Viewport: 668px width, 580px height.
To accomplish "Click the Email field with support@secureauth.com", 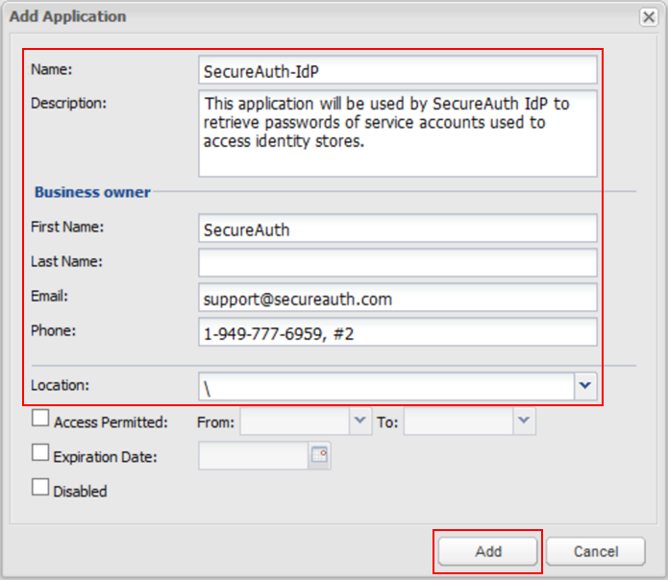I will tap(397, 298).
